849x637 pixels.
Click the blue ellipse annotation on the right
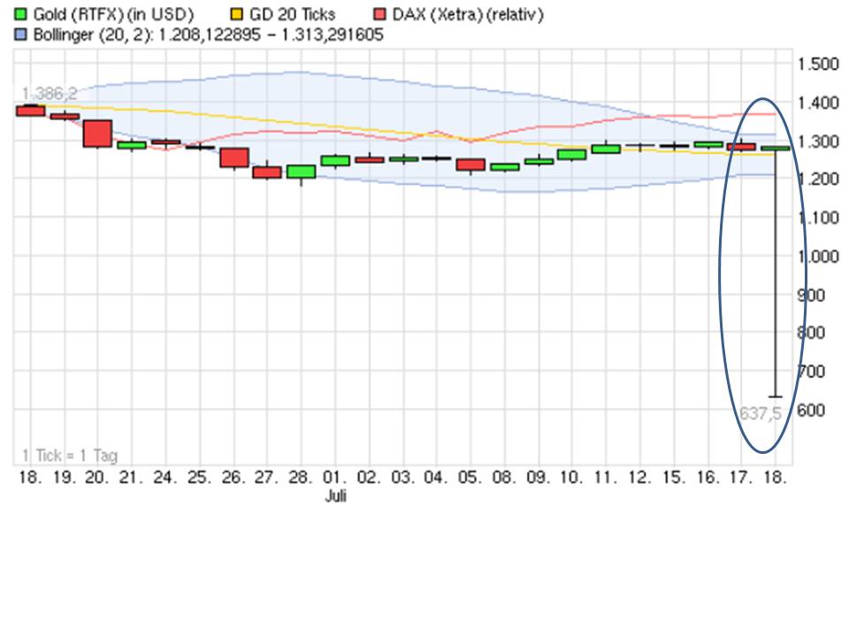pos(761,274)
